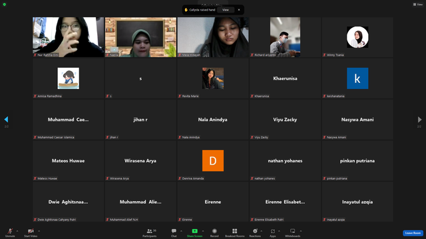Screen dimensions: 426x239
Task: Click the muted mic icon beside Nasywa Amani
Action: pyautogui.click(x=324, y=137)
